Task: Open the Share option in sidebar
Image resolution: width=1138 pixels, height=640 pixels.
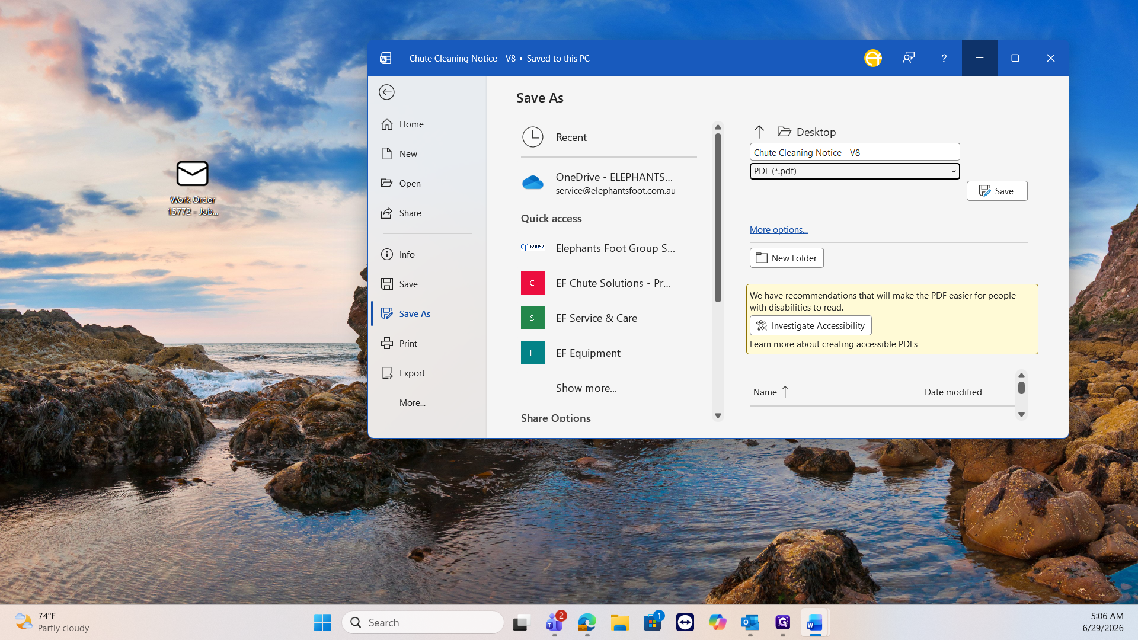Action: [x=427, y=213]
